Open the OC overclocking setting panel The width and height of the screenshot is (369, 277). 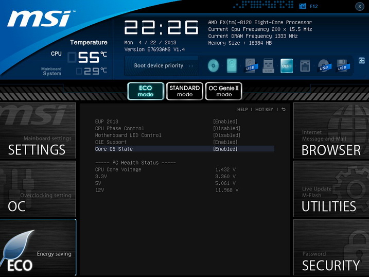[x=38, y=189]
